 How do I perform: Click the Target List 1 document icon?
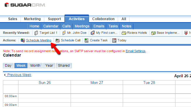(36, 33)
